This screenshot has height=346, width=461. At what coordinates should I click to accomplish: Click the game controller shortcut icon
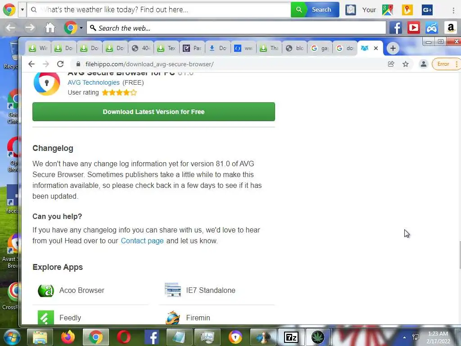click(x=432, y=28)
